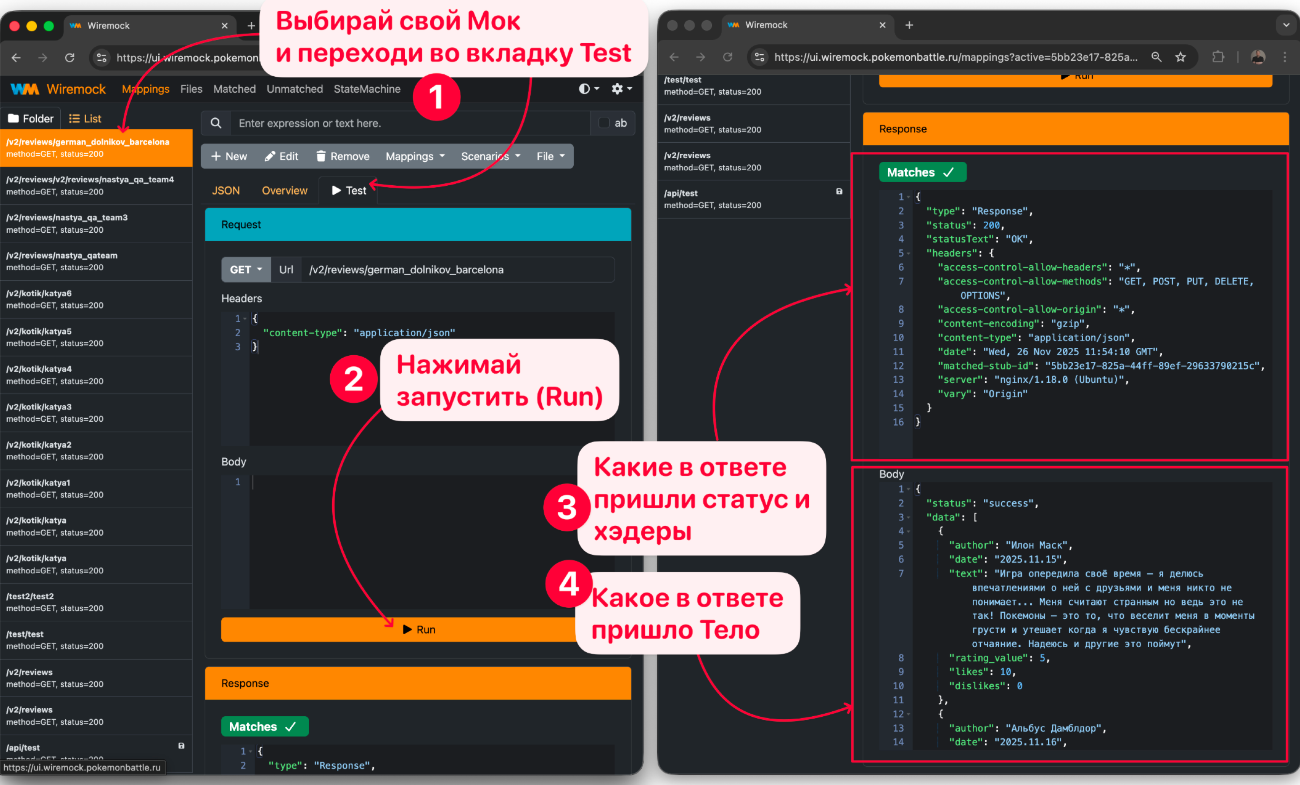The height and width of the screenshot is (785, 1300).
Task: Click the search magnifier icon in Wiremock
Action: pyautogui.click(x=215, y=123)
